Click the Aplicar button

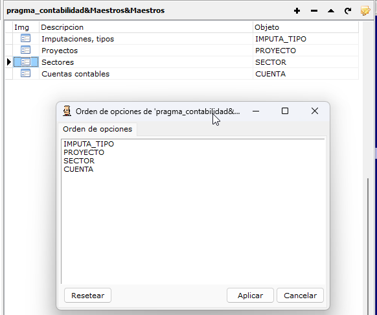tap(250, 296)
